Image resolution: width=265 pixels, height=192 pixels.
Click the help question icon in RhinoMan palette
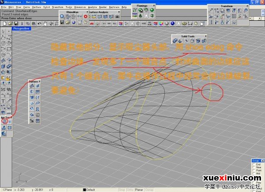click(x=86, y=22)
